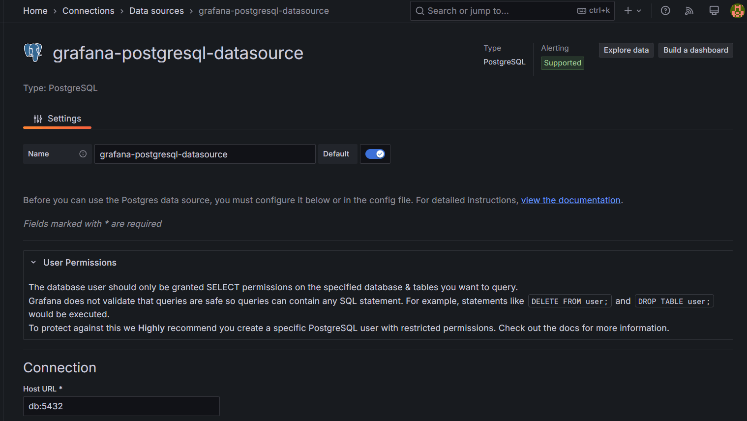Screen dimensions: 747x421
Task: Click the DELETE FROM user; code snippet
Action: tap(569, 301)
